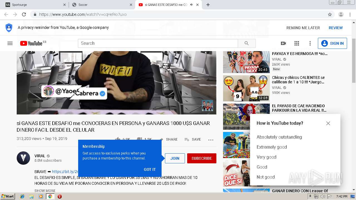Click the channel watermark in video corner
356x200 pixels.
coord(207,106)
